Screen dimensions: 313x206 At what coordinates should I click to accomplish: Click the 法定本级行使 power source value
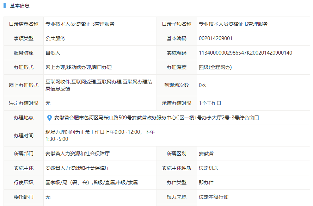click(x=214, y=197)
